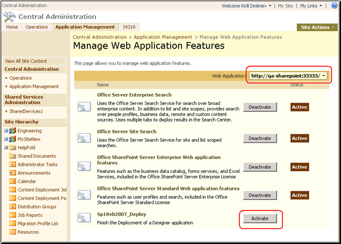Open the Web Application URL dropdown

[x=288, y=76]
